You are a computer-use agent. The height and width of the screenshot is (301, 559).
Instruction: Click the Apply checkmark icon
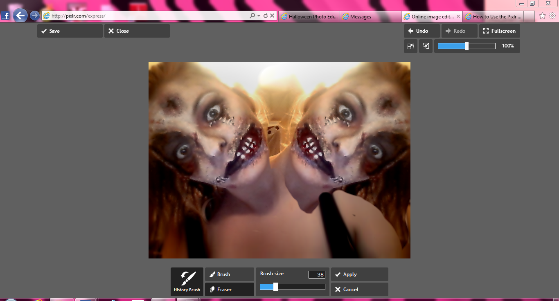tap(338, 274)
